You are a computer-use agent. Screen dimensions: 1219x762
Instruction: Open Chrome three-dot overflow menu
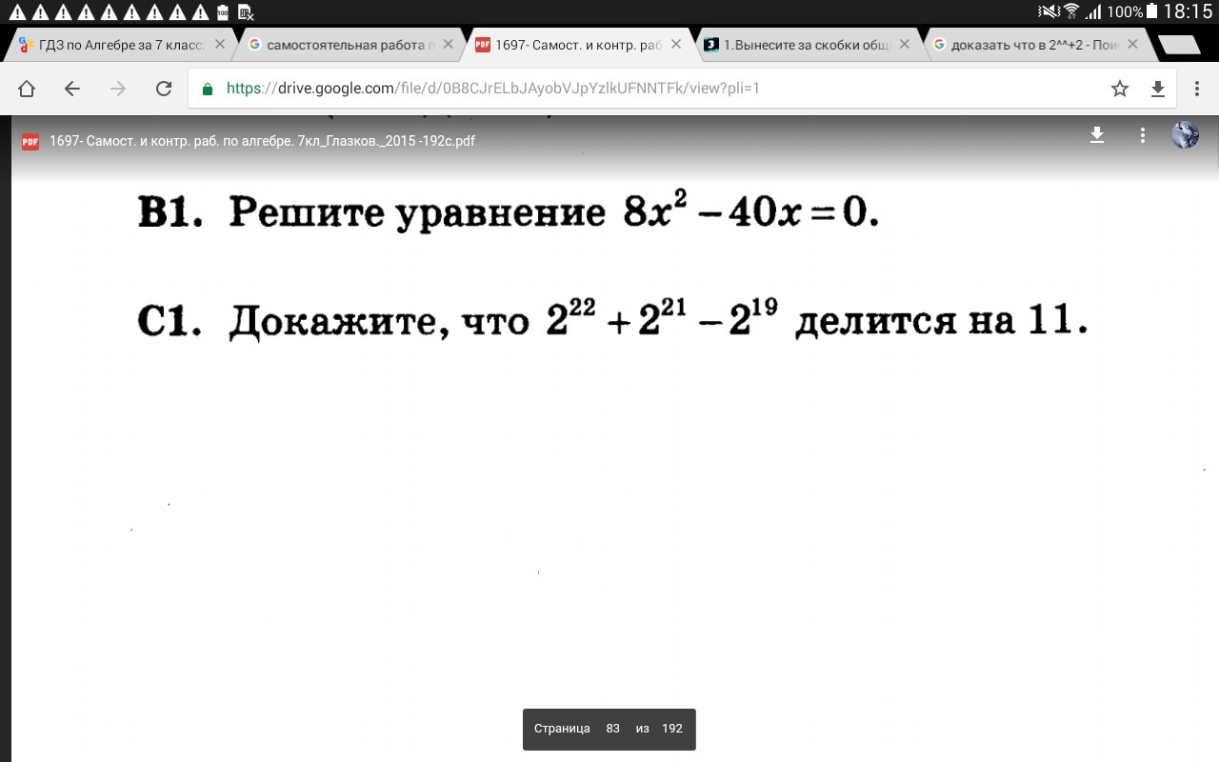1197,89
